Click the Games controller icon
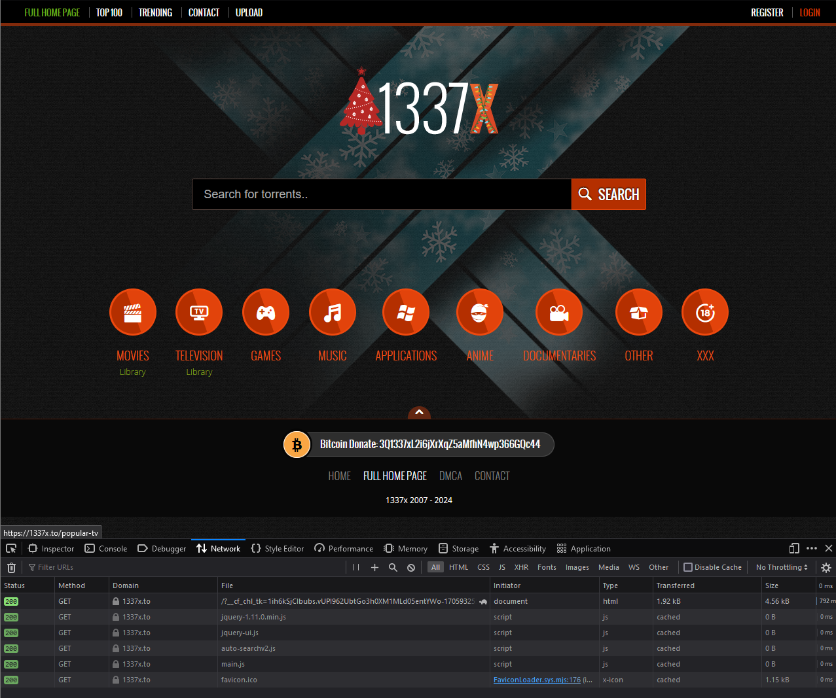 (x=265, y=312)
